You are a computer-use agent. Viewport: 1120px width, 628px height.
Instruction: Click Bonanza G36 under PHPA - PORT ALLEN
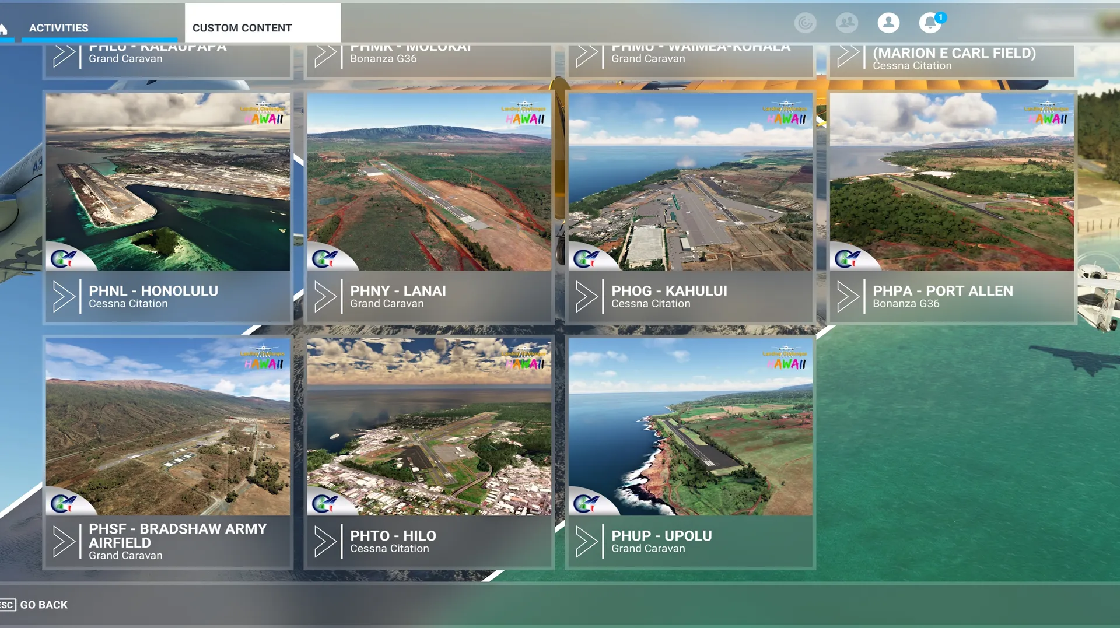(906, 304)
